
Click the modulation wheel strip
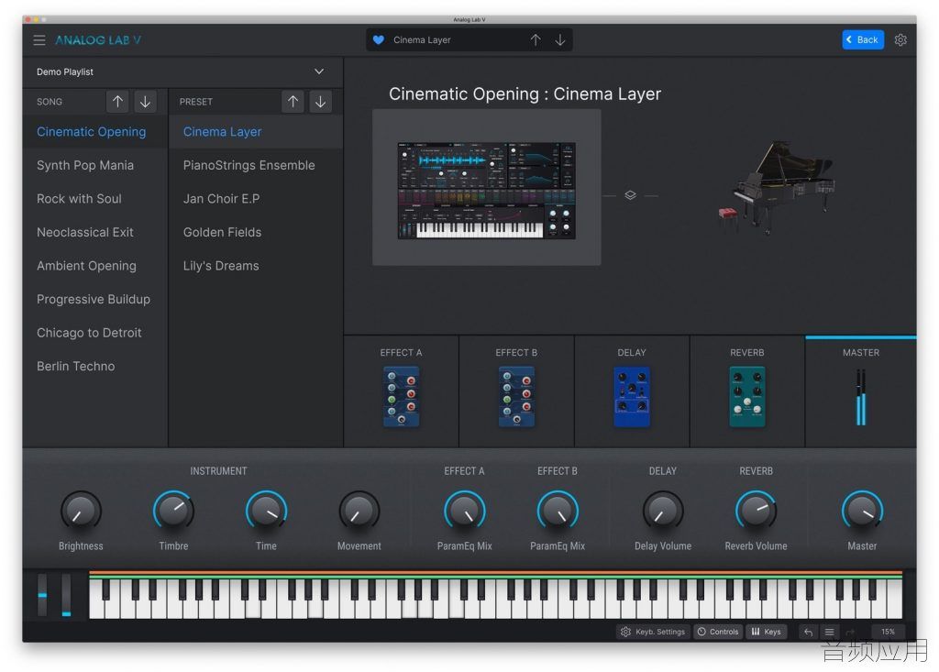coord(66,595)
